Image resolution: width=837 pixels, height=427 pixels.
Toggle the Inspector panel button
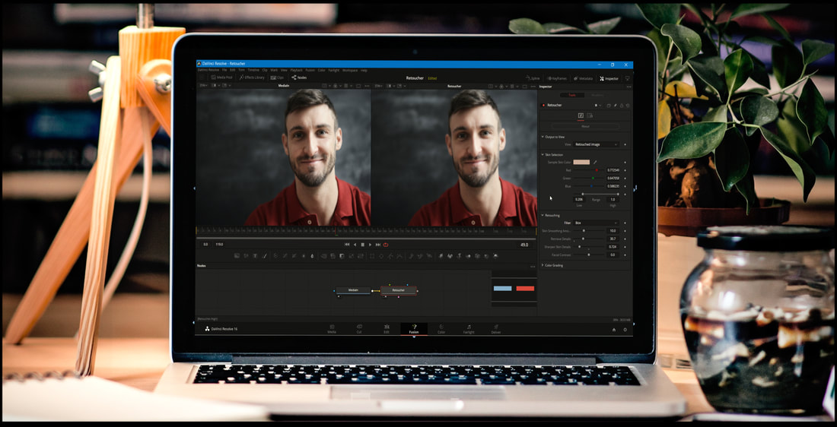coord(609,78)
